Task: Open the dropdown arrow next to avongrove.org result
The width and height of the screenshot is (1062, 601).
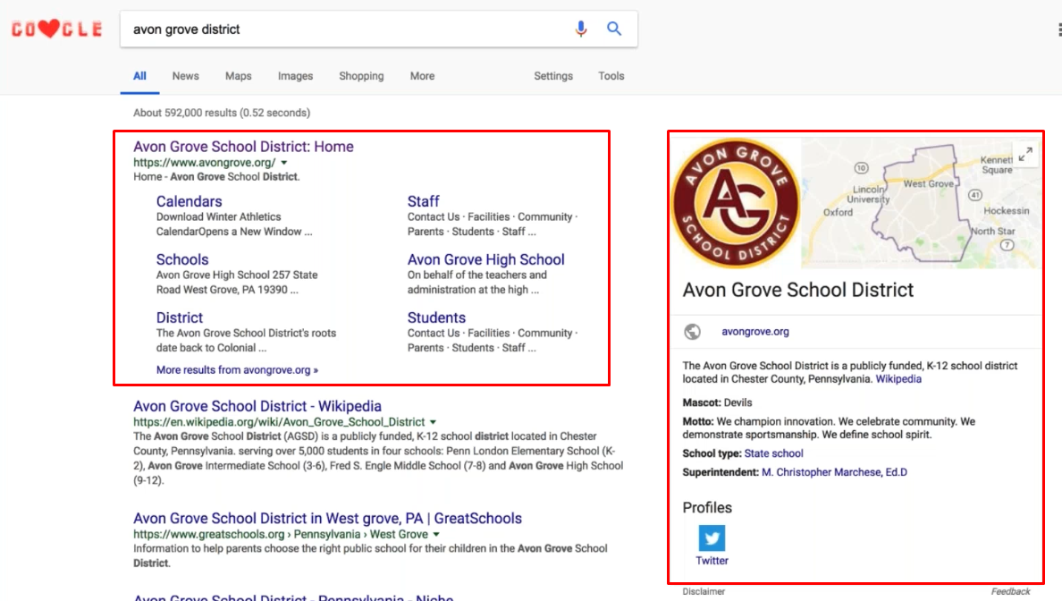Action: click(x=283, y=163)
